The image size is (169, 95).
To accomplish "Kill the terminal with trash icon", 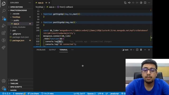I will coord(141,50).
